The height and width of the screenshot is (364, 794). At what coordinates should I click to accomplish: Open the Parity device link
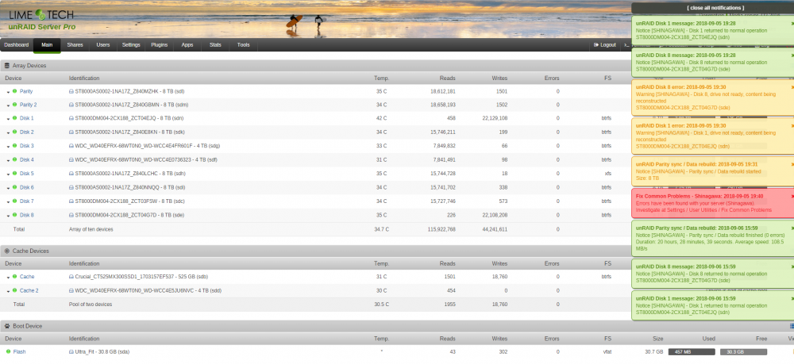pyautogui.click(x=26, y=91)
